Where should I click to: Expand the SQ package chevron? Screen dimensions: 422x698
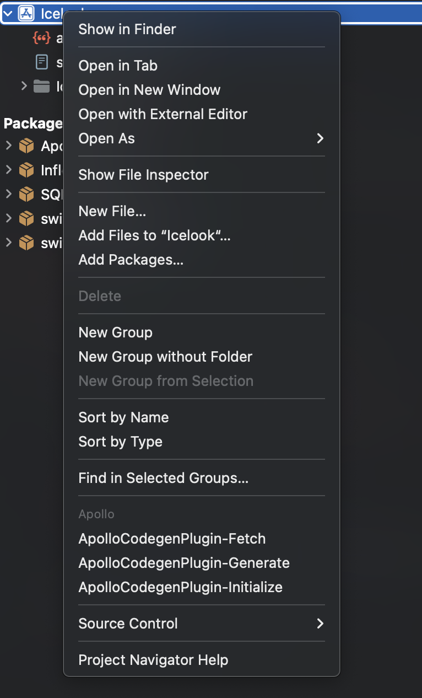pos(8,194)
